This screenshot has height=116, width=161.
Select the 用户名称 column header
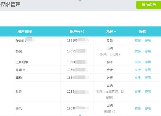coord(25,31)
